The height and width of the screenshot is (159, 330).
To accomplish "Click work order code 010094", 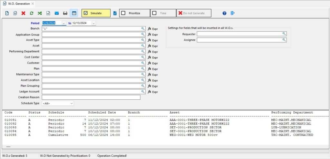I will pos(10,131).
